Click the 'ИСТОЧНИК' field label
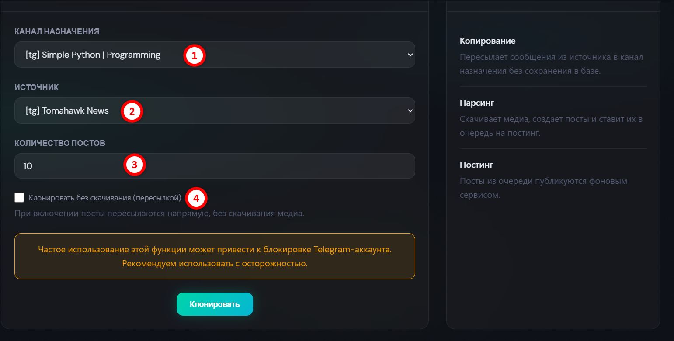This screenshot has height=341, width=674. [x=37, y=87]
